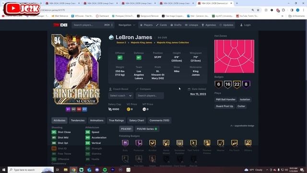Follow the Season 2 link
Screen dimensions: 307x173
pos(121,43)
